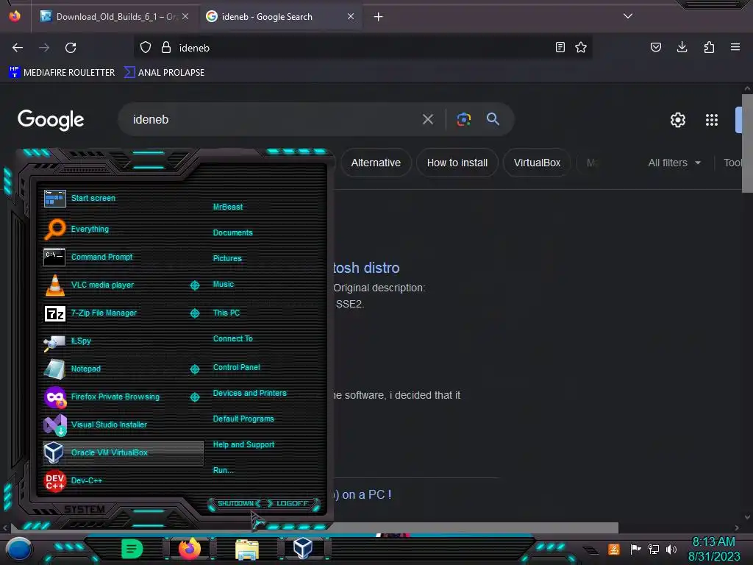The width and height of the screenshot is (753, 565).
Task: Open Save to Pocket icon
Action: click(x=656, y=47)
